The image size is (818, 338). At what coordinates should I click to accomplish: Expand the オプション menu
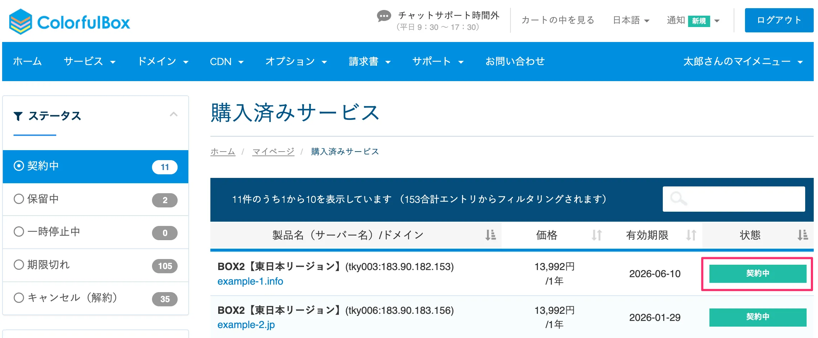[x=296, y=62]
